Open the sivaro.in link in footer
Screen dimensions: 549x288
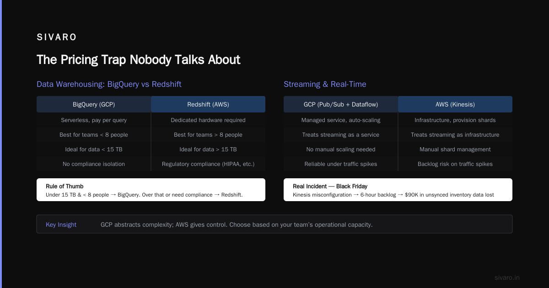tap(507, 277)
